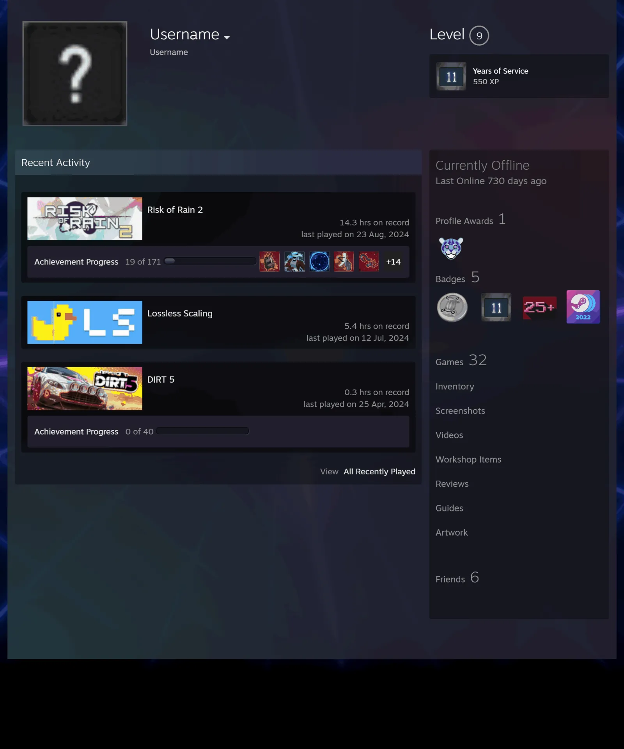Select the silver coin badge
The height and width of the screenshot is (749, 624).
[452, 307]
